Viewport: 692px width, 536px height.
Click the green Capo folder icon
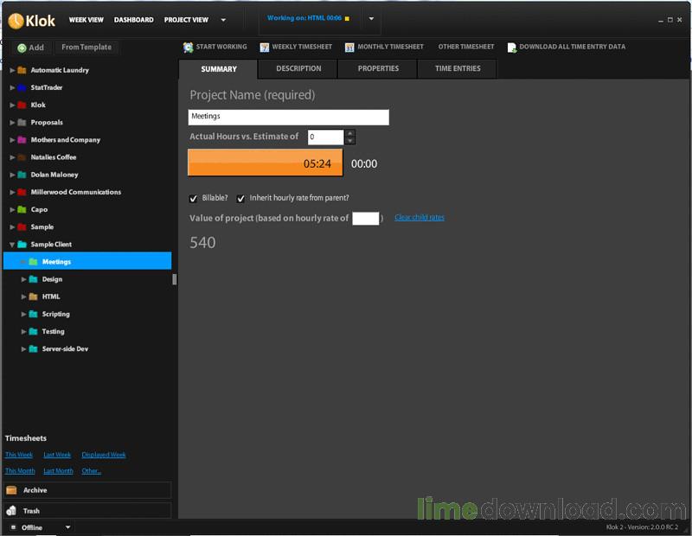point(22,209)
